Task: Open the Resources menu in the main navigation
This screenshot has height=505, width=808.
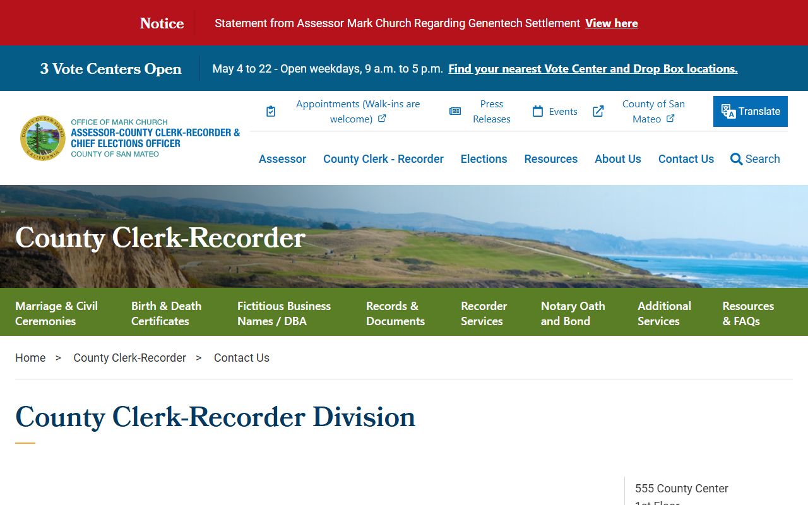Action: tap(550, 159)
